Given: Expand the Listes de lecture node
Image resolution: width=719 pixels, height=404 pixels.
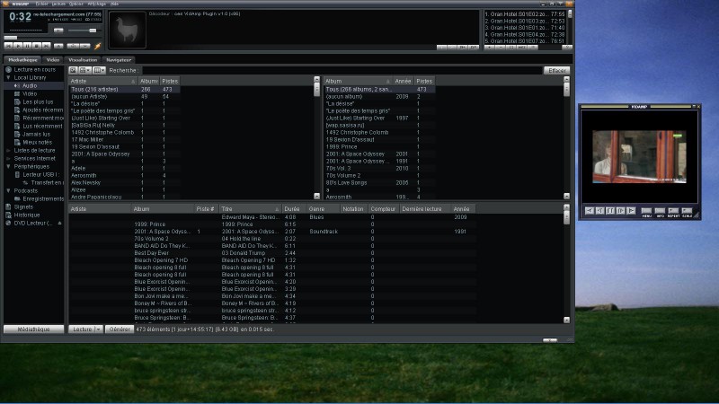Looking at the screenshot, I should (x=8, y=150).
